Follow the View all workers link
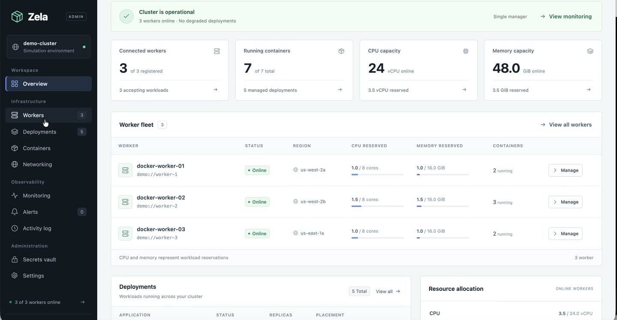 (x=566, y=124)
